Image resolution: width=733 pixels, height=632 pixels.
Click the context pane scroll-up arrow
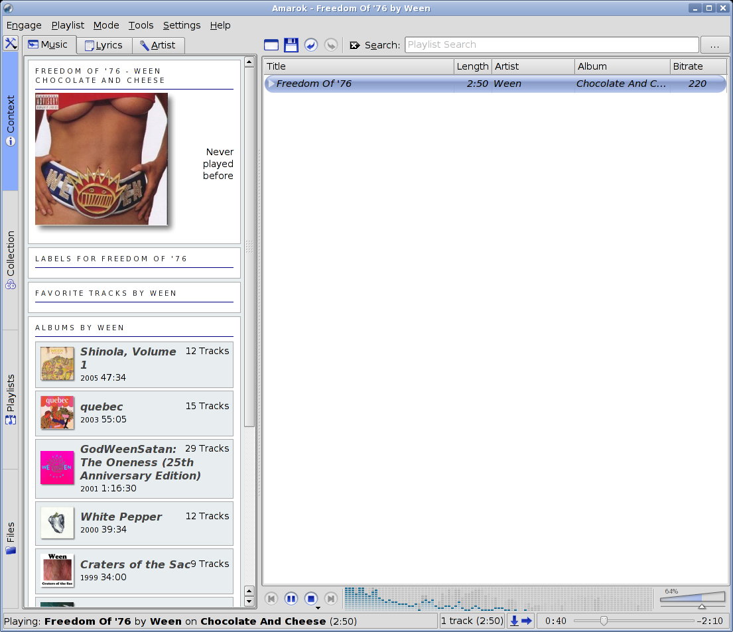click(x=249, y=62)
